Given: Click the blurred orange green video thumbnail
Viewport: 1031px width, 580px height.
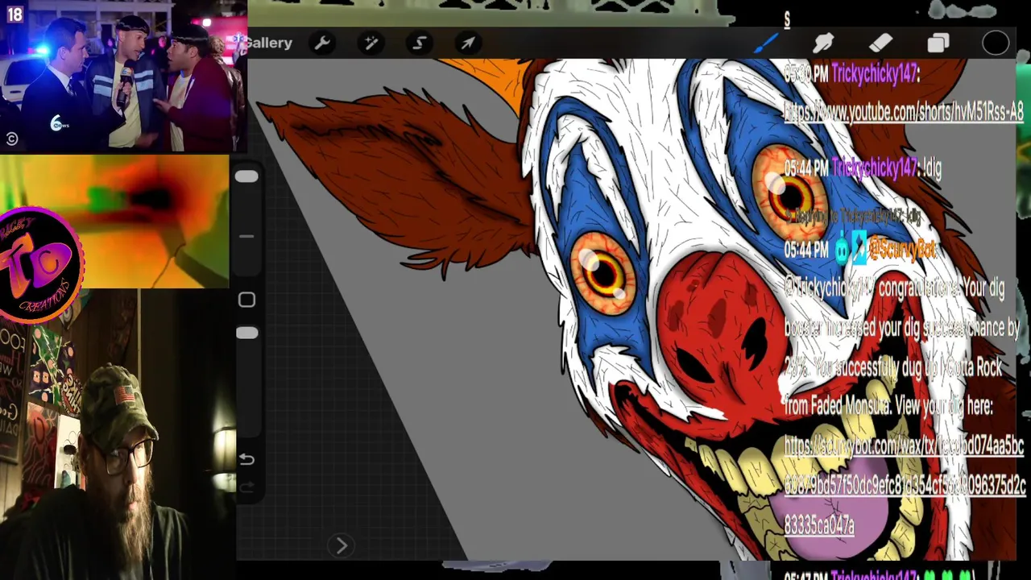Looking at the screenshot, I should click(129, 221).
